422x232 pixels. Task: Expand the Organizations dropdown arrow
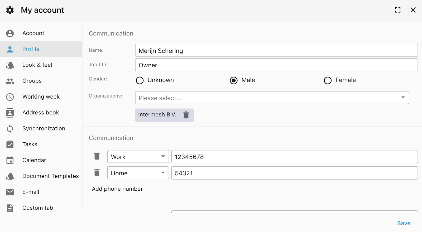click(x=403, y=98)
